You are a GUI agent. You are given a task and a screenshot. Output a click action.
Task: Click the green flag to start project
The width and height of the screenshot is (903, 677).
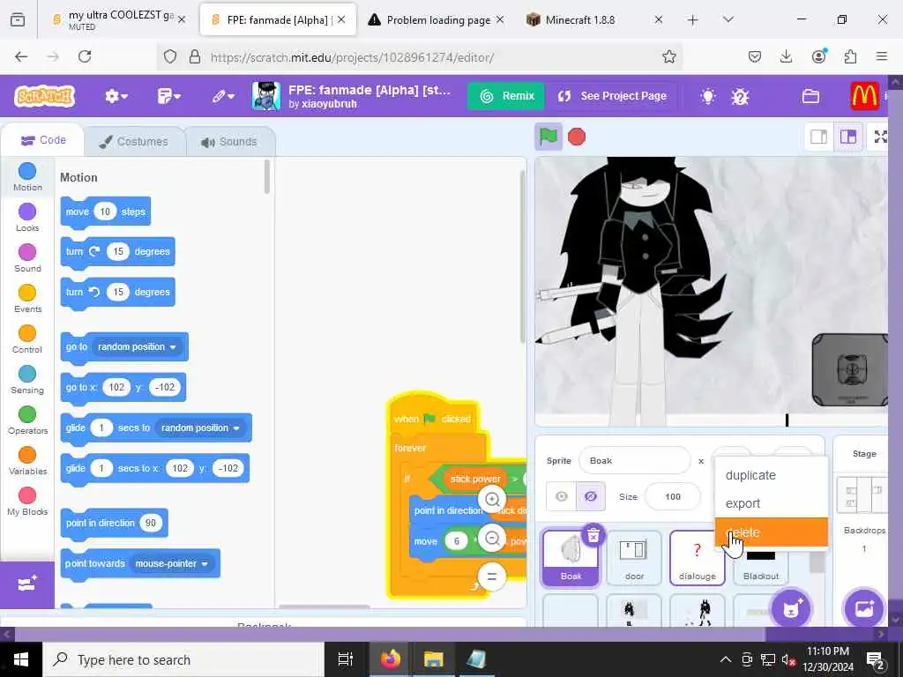(x=548, y=137)
